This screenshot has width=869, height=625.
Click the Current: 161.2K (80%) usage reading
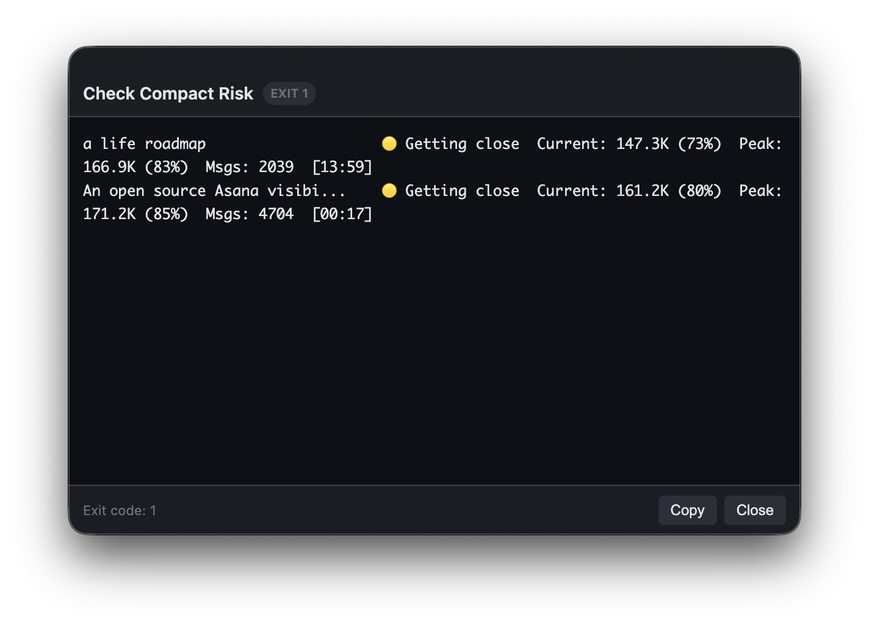pos(629,190)
